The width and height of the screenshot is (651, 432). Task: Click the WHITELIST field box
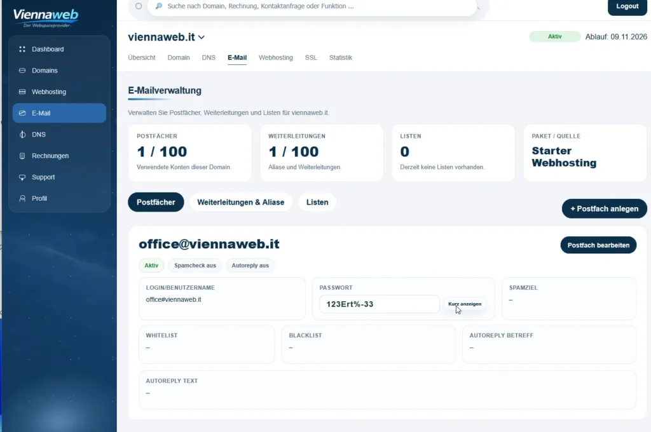click(x=207, y=344)
